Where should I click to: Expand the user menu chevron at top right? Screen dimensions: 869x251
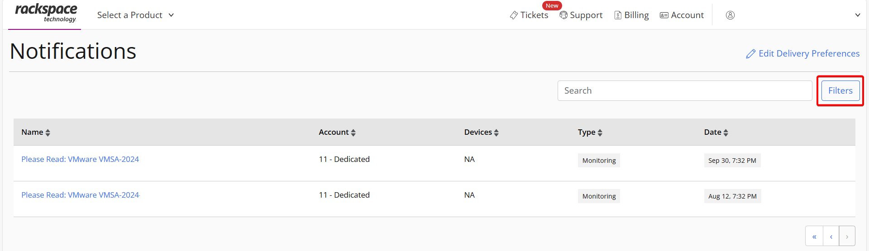tap(857, 15)
